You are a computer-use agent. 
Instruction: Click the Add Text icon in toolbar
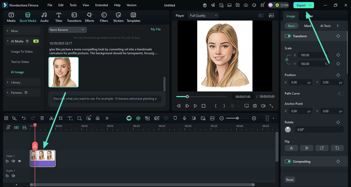click(70, 118)
